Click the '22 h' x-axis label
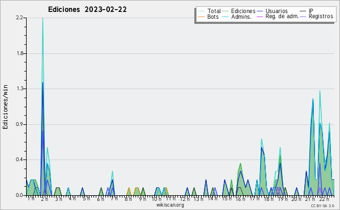 pos(324,199)
